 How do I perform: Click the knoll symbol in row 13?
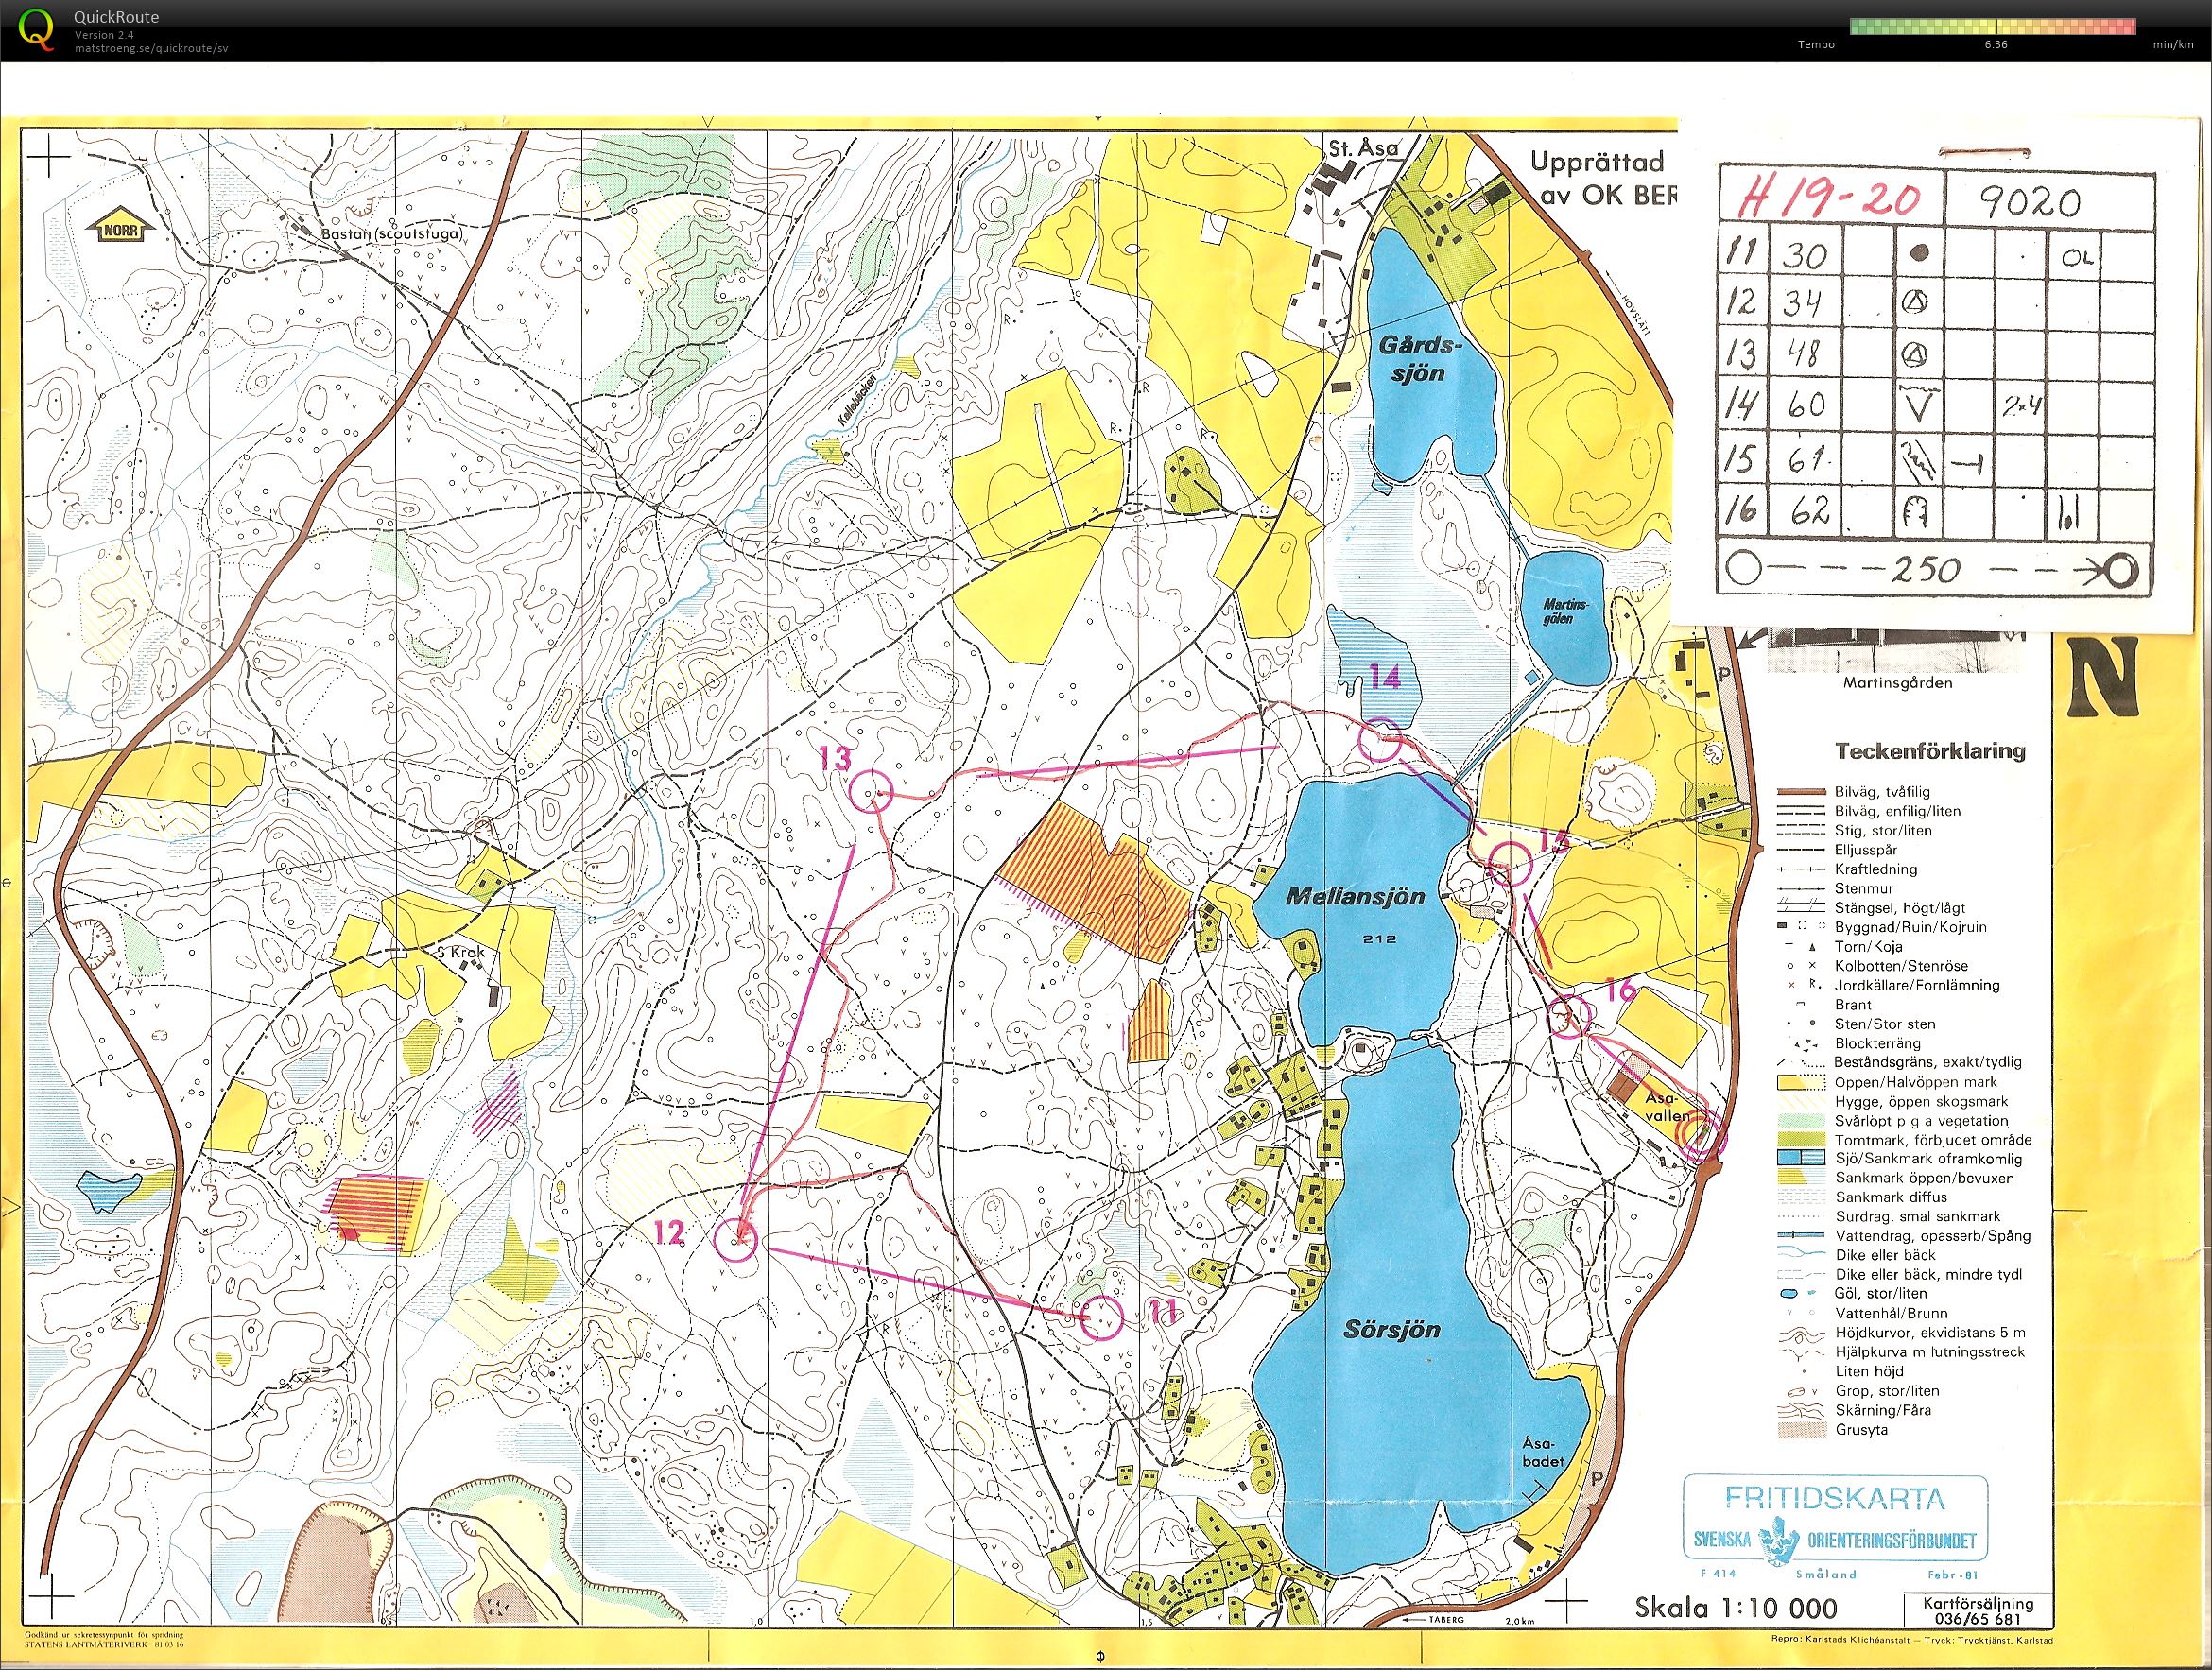pos(1916,354)
